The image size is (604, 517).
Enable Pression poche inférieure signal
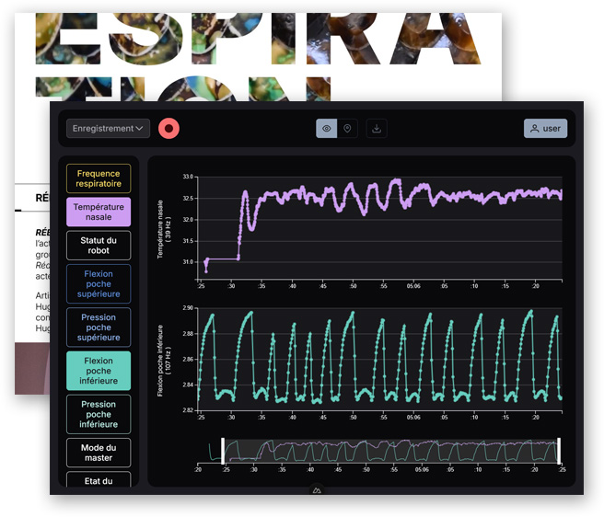[x=99, y=414]
